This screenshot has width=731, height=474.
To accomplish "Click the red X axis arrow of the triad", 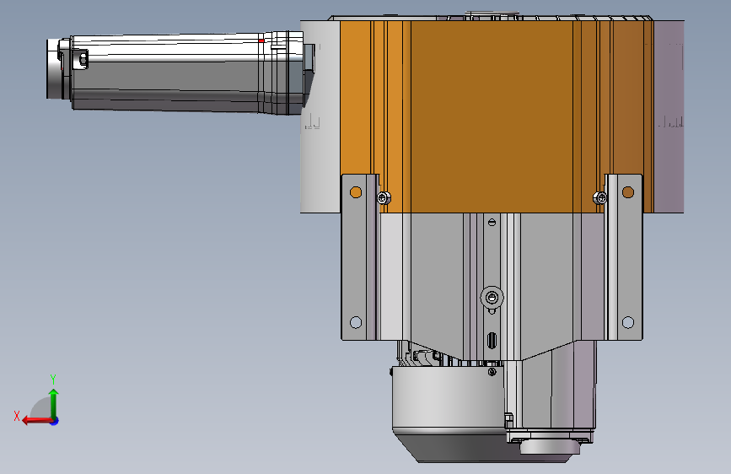I will pos(36,421).
